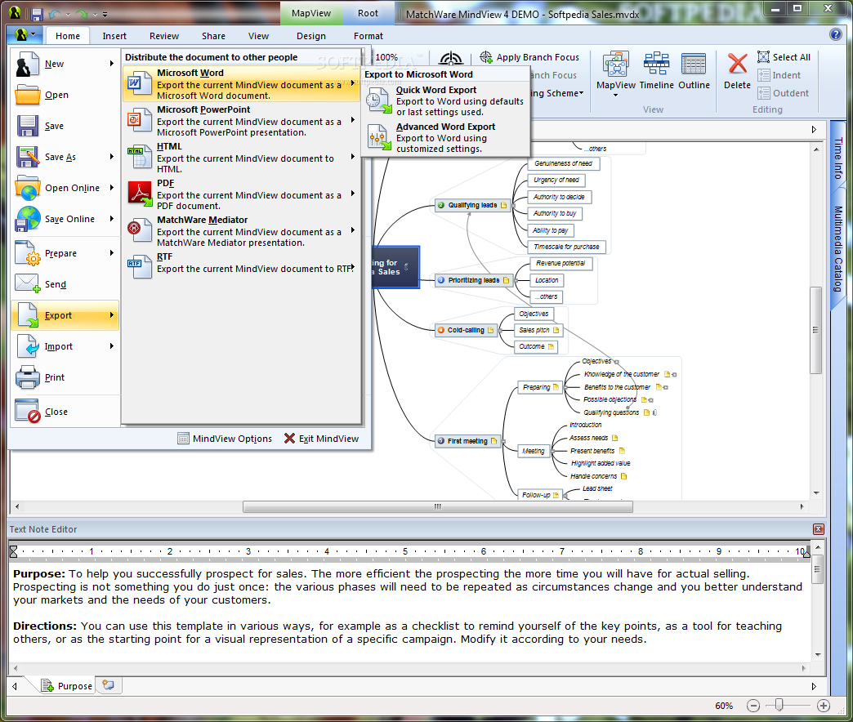Click the MatchWare Mediator export icon
Screen dimensions: 853x722
click(x=139, y=230)
